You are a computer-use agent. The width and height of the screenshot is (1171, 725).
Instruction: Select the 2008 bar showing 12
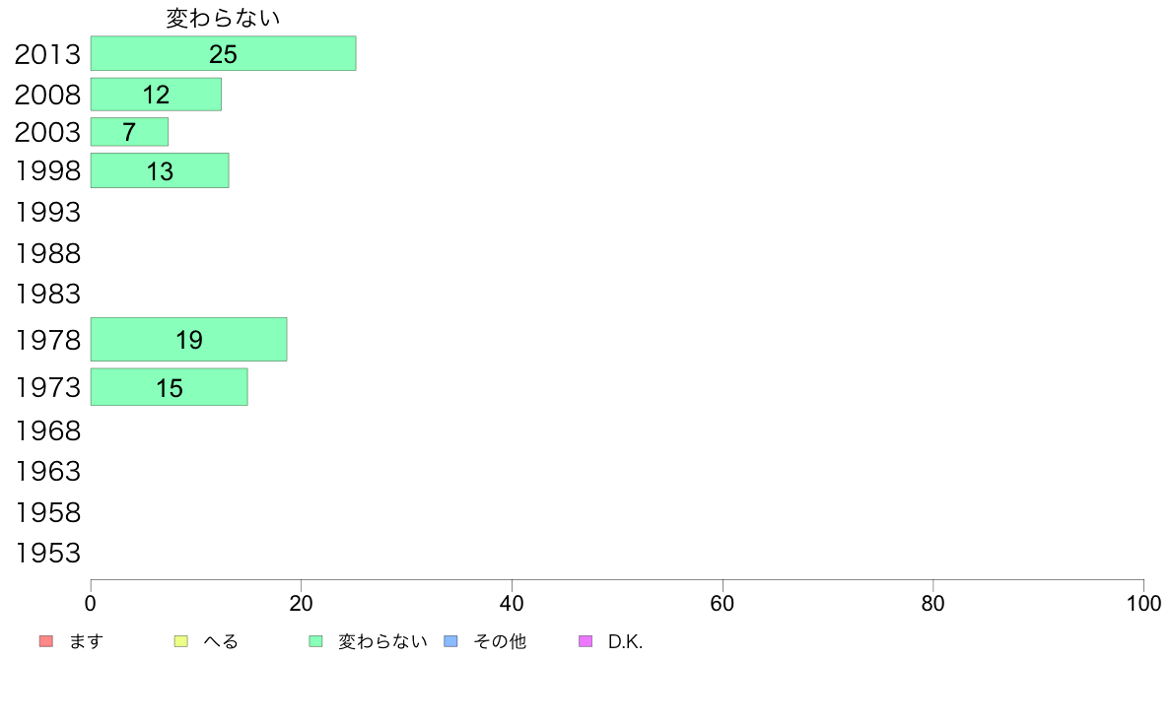156,95
